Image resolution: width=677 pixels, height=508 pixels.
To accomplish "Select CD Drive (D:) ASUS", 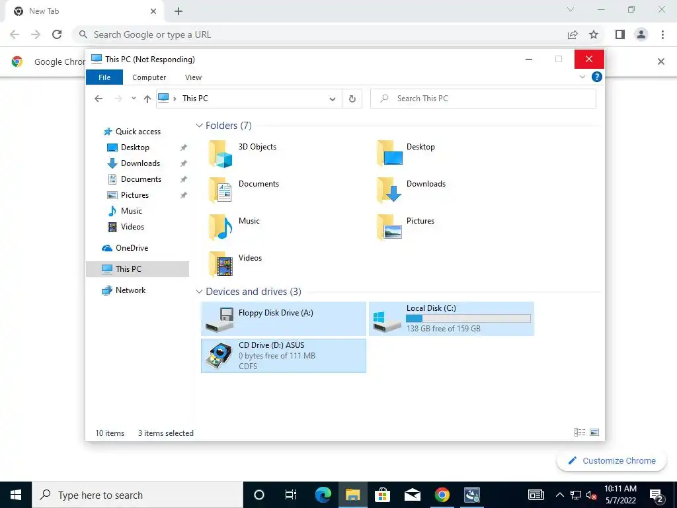I will 284,355.
